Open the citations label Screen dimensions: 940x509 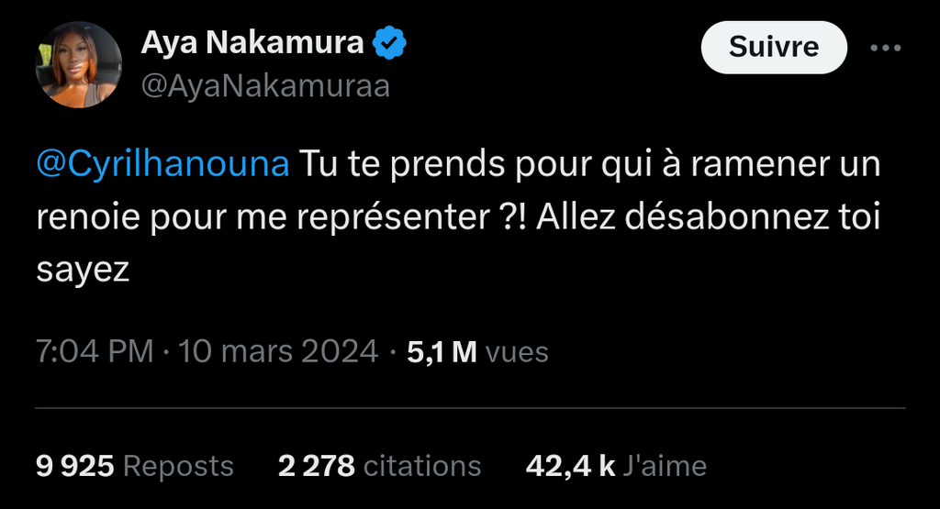point(422,466)
